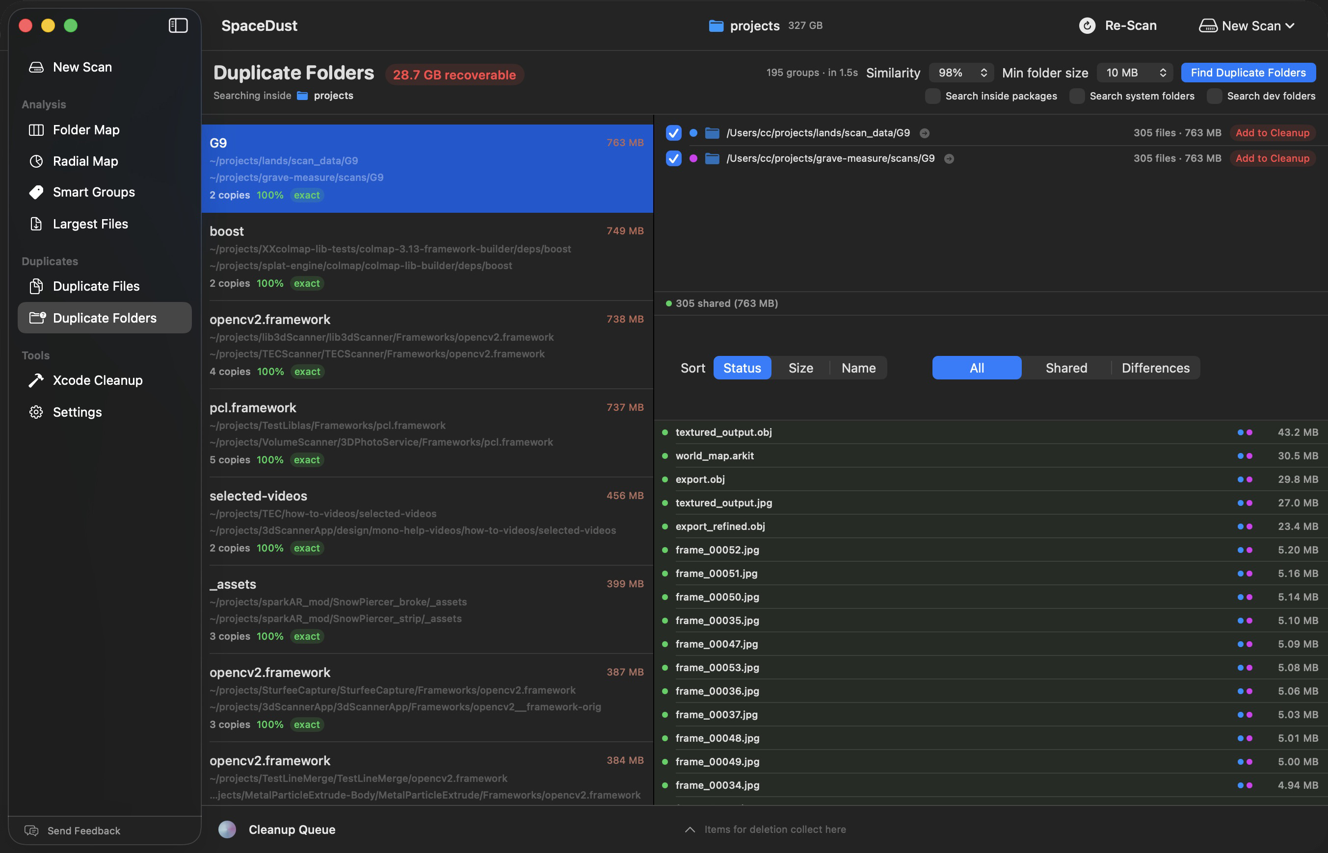1328x853 pixels.
Task: Select Folder Map in sidebar
Action: 104,129
